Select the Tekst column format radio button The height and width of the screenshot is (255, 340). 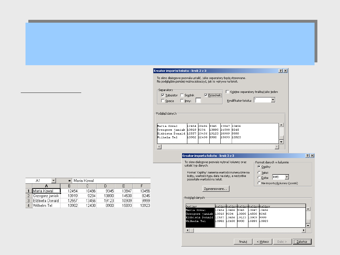tap(259, 173)
